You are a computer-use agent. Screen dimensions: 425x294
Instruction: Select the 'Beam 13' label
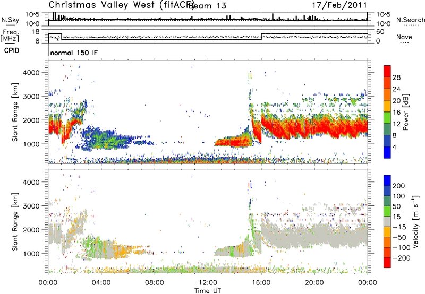coord(207,6)
